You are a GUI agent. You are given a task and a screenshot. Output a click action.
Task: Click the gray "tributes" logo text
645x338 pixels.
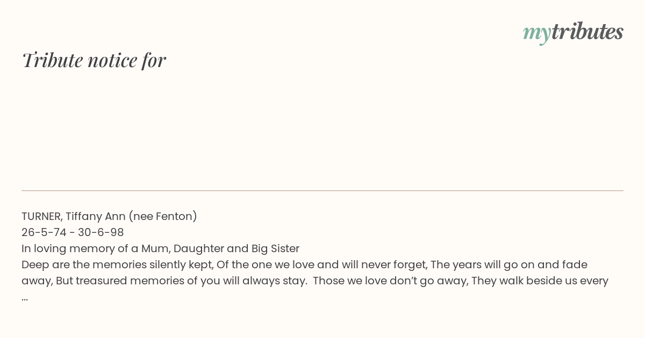587,32
